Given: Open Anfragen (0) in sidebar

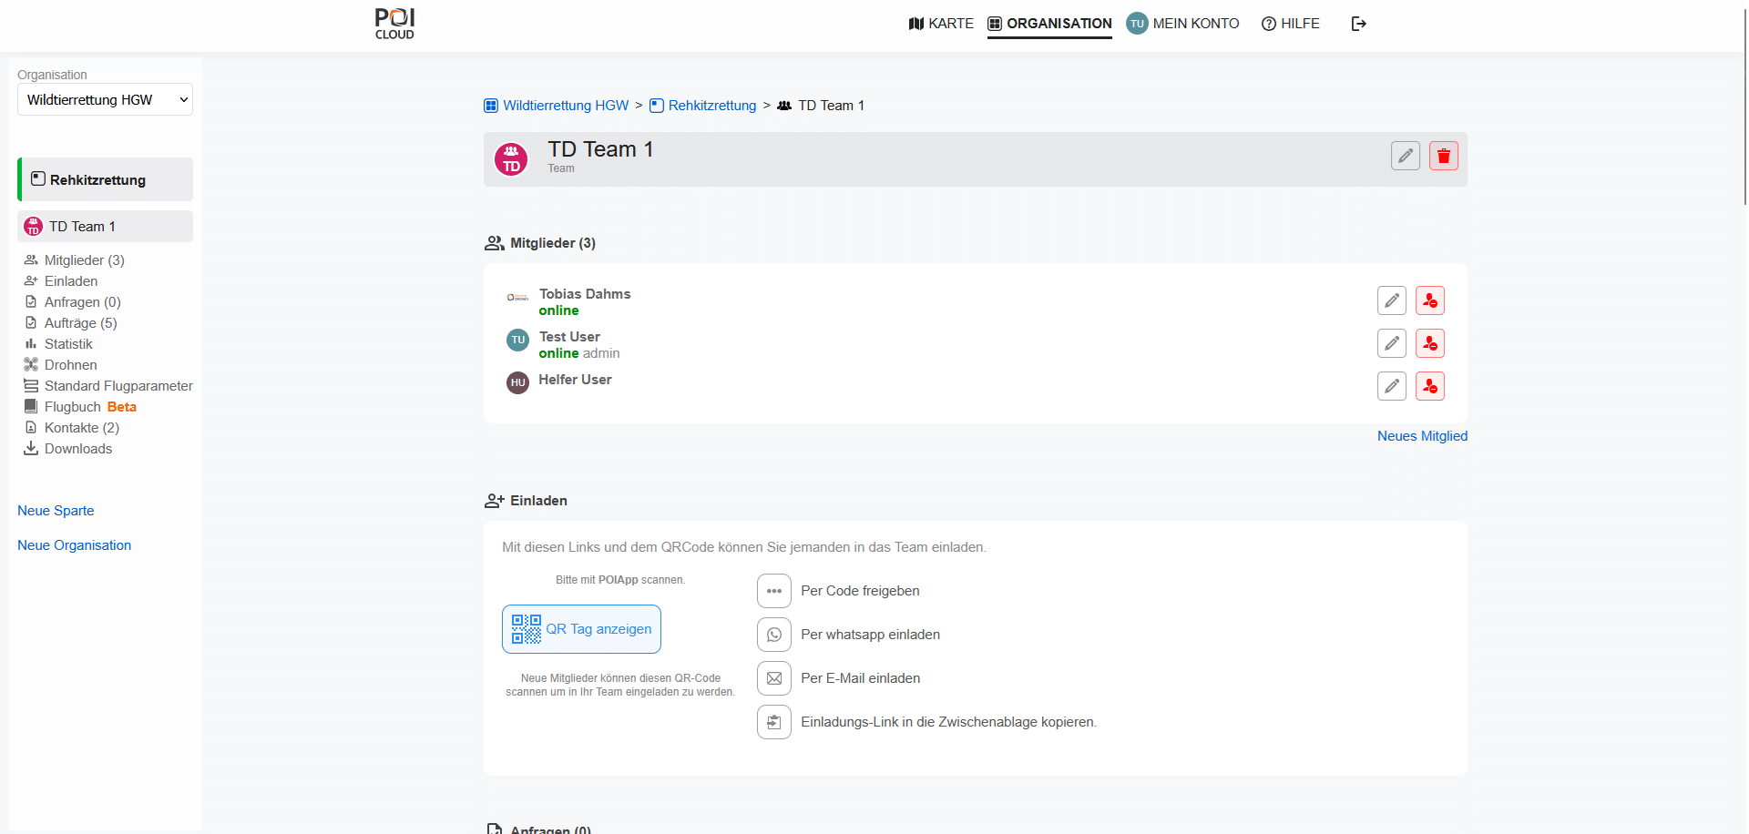Looking at the screenshot, I should [x=72, y=302].
